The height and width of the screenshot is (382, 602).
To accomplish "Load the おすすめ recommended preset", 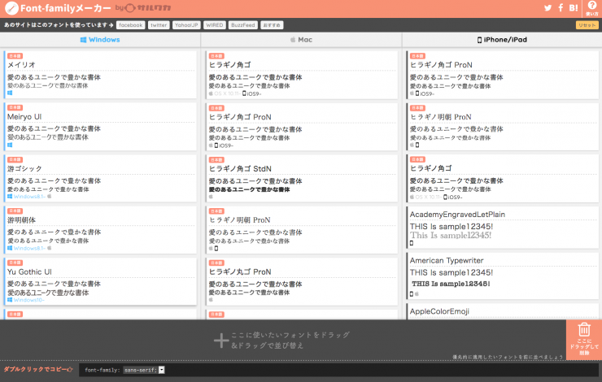I will pos(272,25).
